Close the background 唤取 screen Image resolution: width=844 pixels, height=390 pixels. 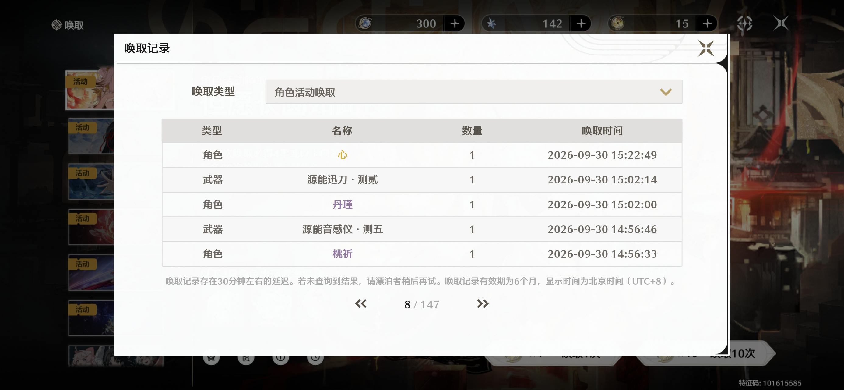(x=781, y=23)
